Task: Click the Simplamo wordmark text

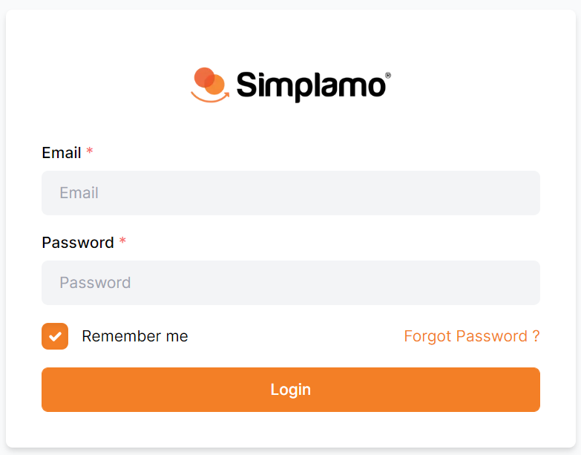Action: coord(311,86)
